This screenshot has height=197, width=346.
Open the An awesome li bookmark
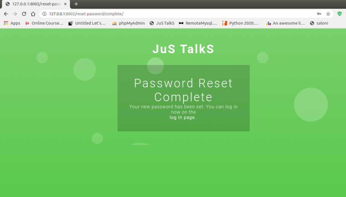coord(285,23)
